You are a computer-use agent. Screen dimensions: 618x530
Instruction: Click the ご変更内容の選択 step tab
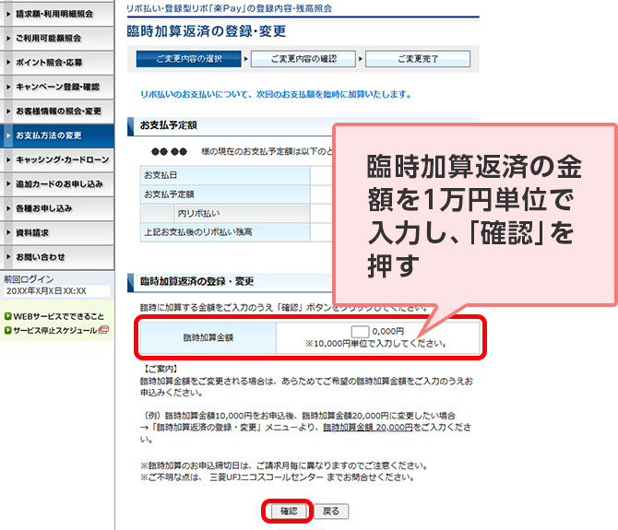click(x=188, y=59)
